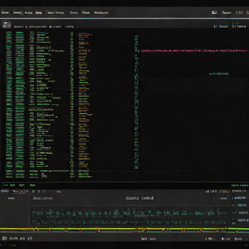Click the small pause-like icon beside the green G
This screenshot has width=249, height=249.
[38, 191]
